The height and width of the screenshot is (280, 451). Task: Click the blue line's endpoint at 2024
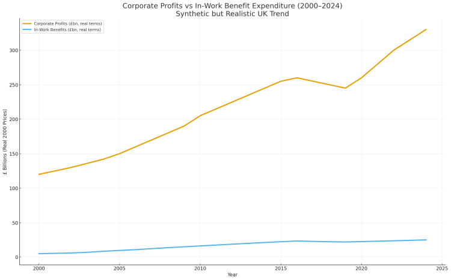pyautogui.click(x=426, y=240)
